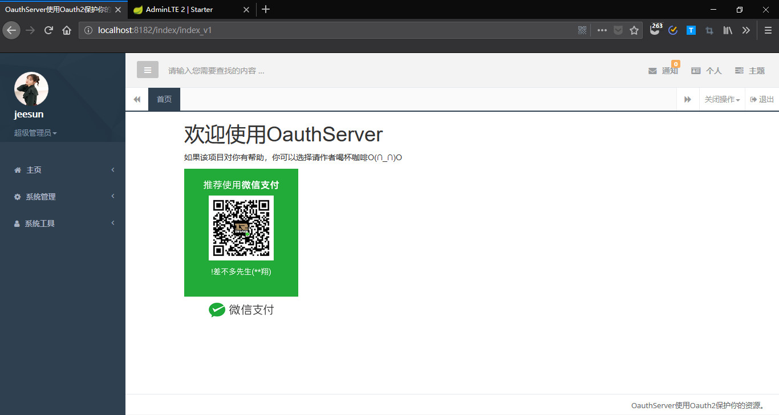Click the WeChat payment QR code

pyautogui.click(x=241, y=228)
